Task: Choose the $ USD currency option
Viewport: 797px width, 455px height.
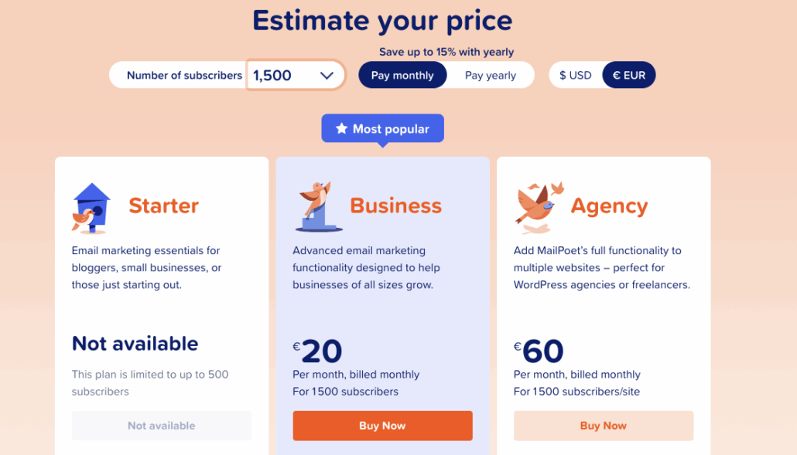Action: click(575, 75)
